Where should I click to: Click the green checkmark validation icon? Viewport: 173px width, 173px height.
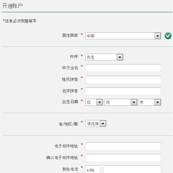(x=168, y=36)
